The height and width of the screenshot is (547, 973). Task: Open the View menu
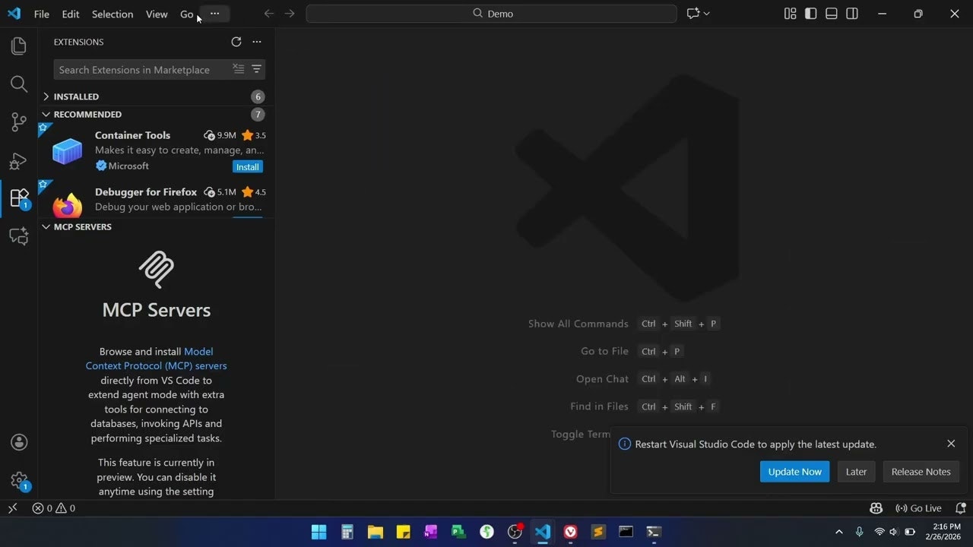[157, 14]
